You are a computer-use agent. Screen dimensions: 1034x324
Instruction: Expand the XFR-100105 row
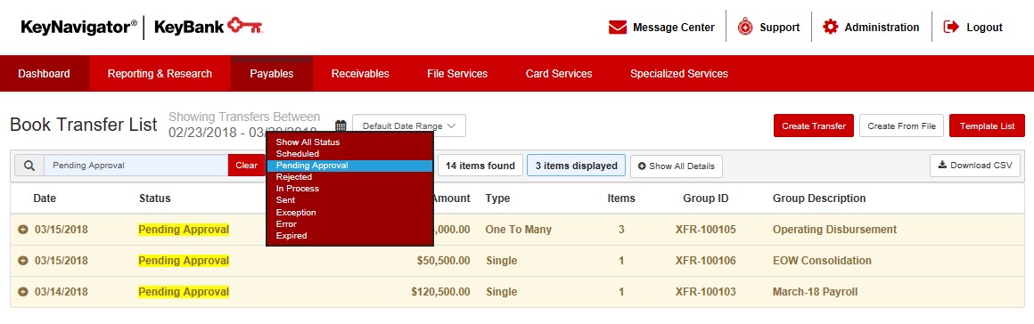23,230
